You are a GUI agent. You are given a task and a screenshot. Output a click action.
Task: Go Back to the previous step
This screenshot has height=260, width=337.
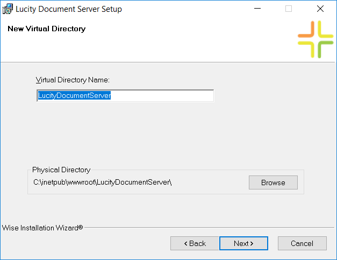tap(195, 243)
